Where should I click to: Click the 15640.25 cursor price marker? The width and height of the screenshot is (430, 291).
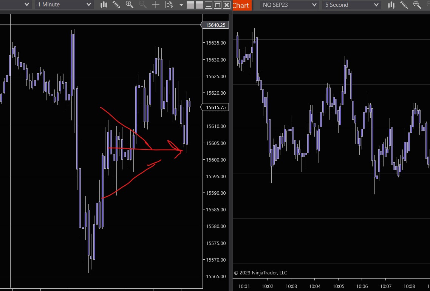click(215, 25)
